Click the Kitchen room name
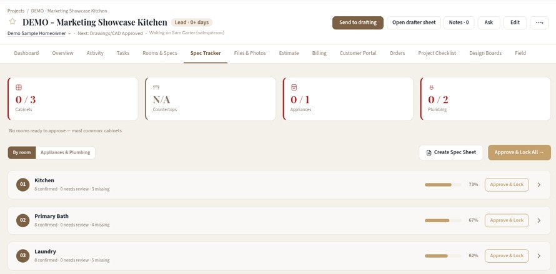 (x=44, y=180)
